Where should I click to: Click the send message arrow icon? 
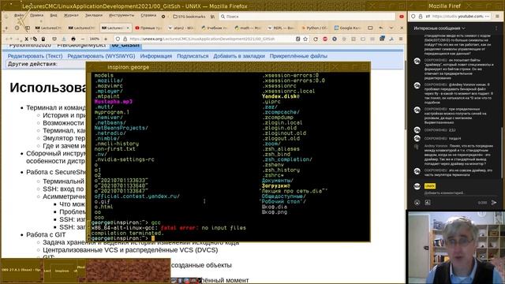494,203
